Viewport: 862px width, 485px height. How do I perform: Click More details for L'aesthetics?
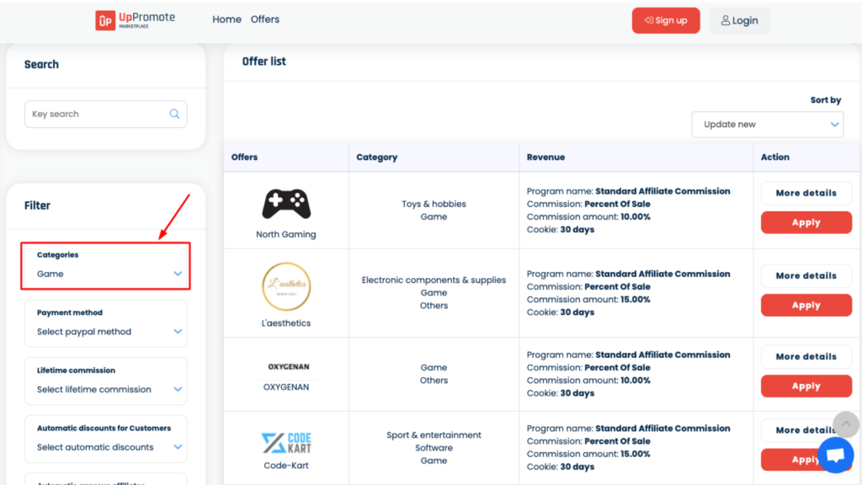click(x=806, y=275)
